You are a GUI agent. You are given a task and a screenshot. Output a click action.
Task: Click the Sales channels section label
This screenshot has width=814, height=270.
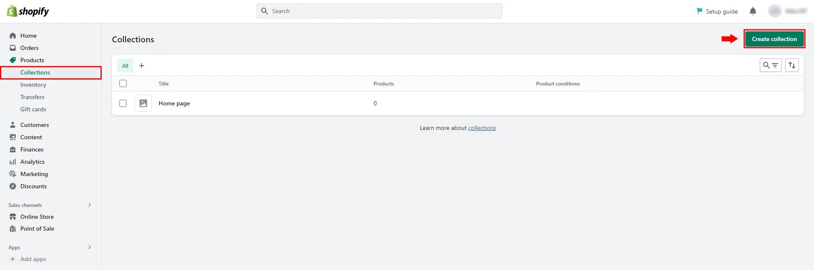[25, 205]
